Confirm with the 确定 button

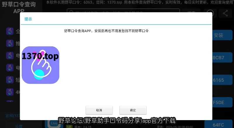[133, 110]
